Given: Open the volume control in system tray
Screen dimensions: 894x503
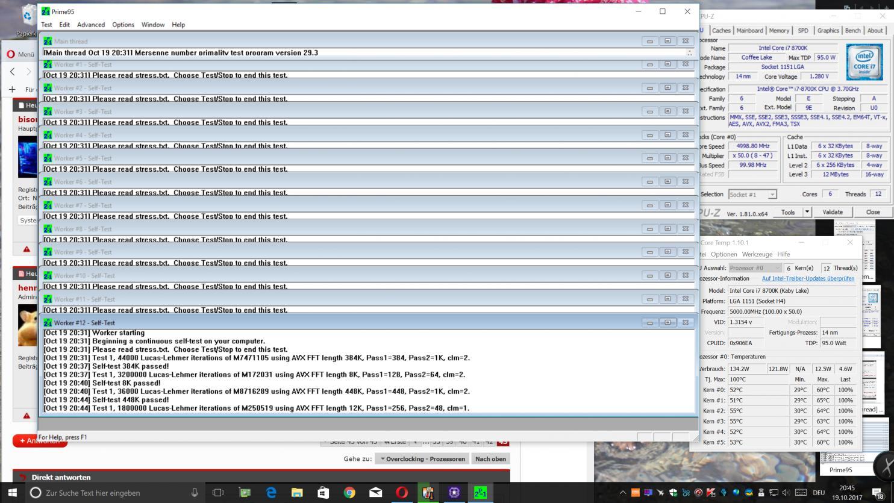Looking at the screenshot, I should 786,493.
